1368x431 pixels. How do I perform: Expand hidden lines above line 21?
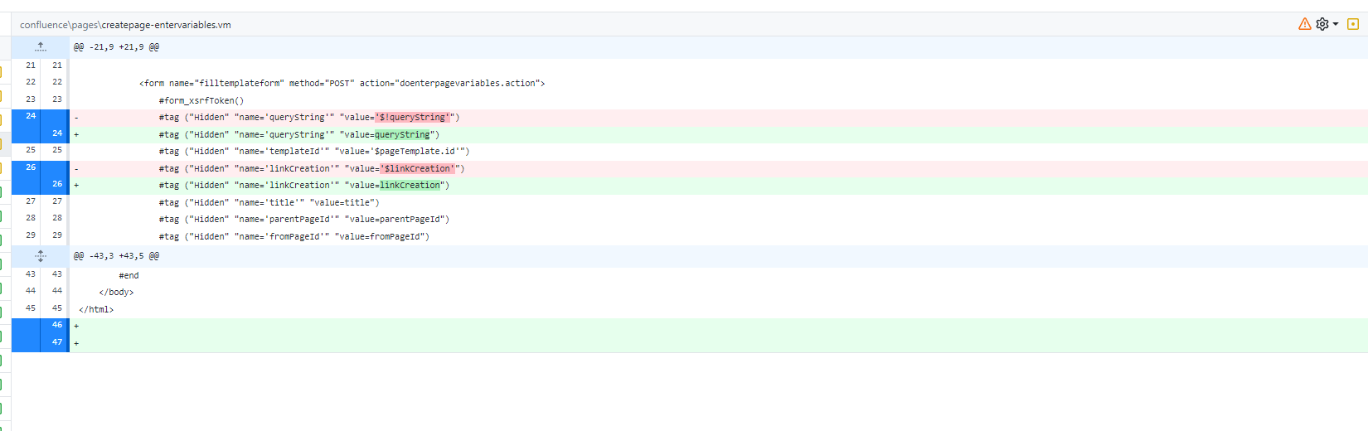coord(41,47)
